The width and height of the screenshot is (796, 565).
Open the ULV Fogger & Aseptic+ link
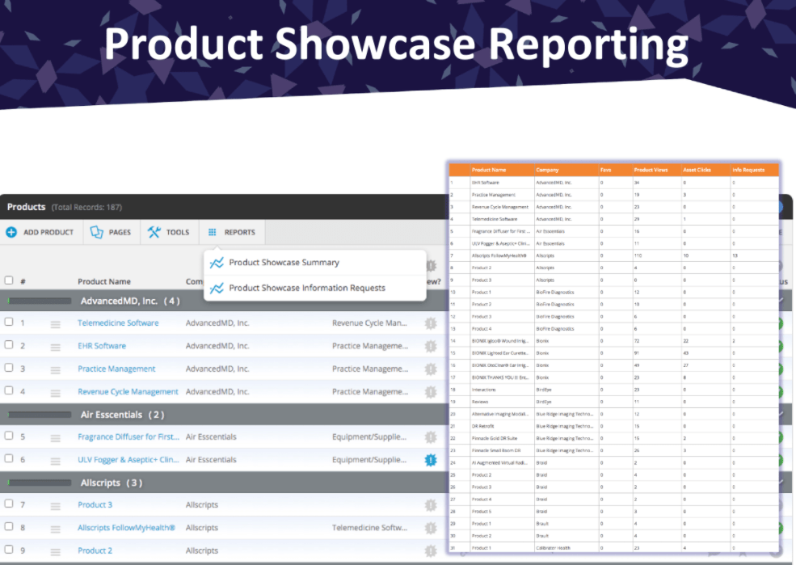point(128,459)
